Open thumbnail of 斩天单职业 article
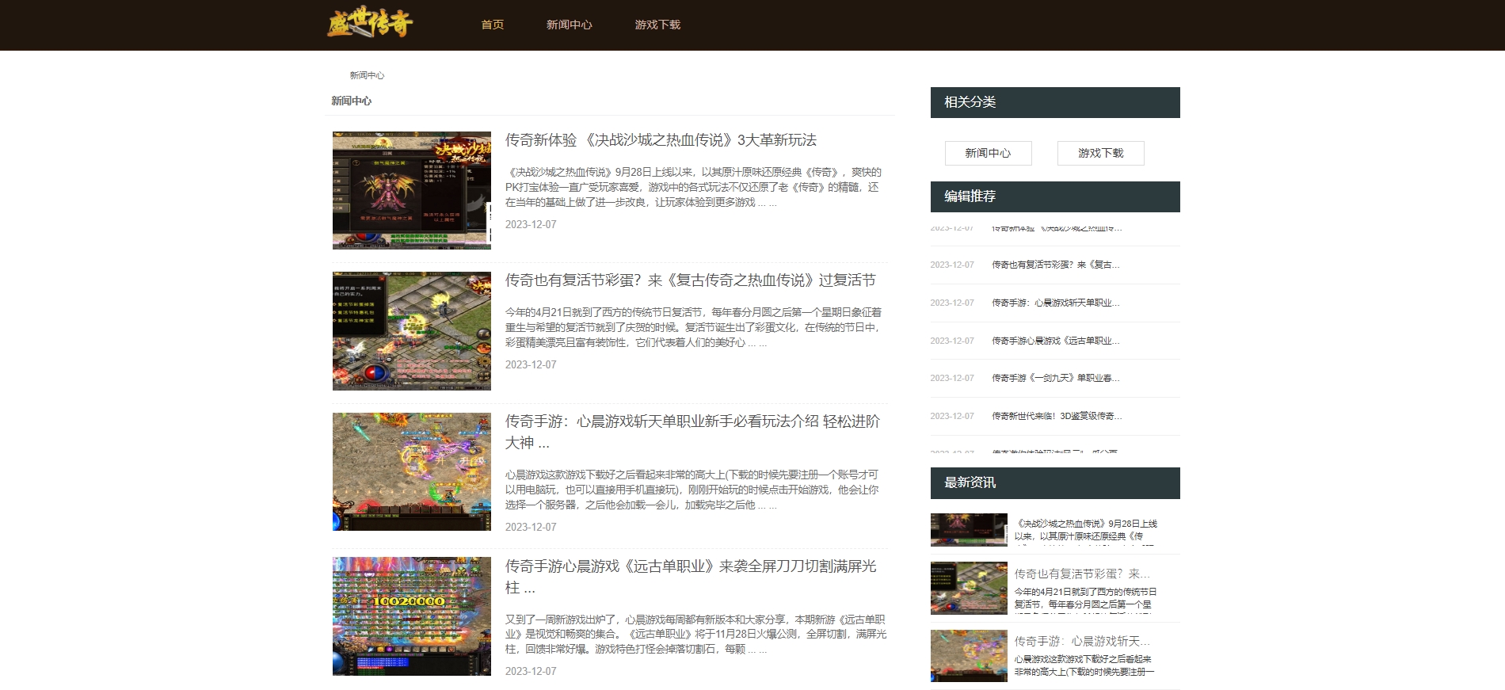Image resolution: width=1505 pixels, height=690 pixels. click(x=412, y=471)
